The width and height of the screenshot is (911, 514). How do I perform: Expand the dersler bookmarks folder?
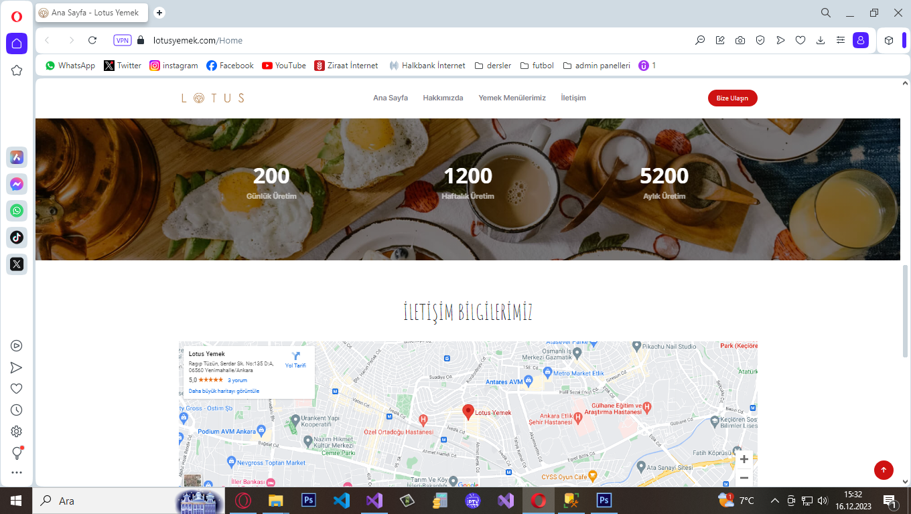point(493,66)
